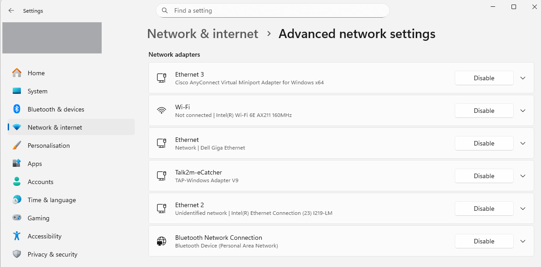The height and width of the screenshot is (267, 541).
Task: Expand the Talk2m-eCatcher adapter details
Action: (x=523, y=176)
